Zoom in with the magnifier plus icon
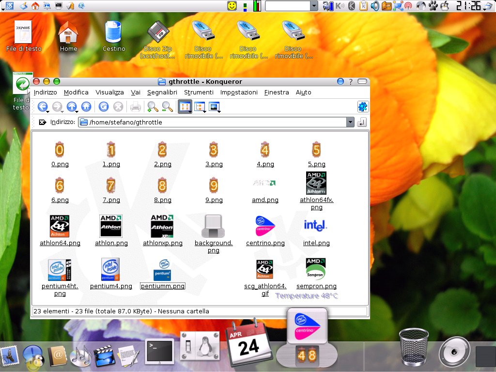The image size is (496, 372). [x=153, y=107]
